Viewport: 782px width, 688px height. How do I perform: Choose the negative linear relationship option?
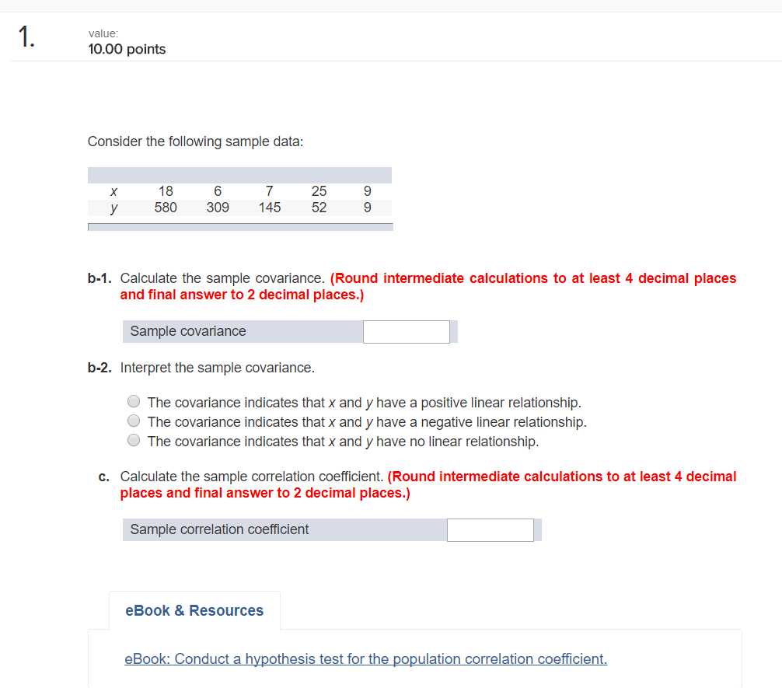coord(134,421)
